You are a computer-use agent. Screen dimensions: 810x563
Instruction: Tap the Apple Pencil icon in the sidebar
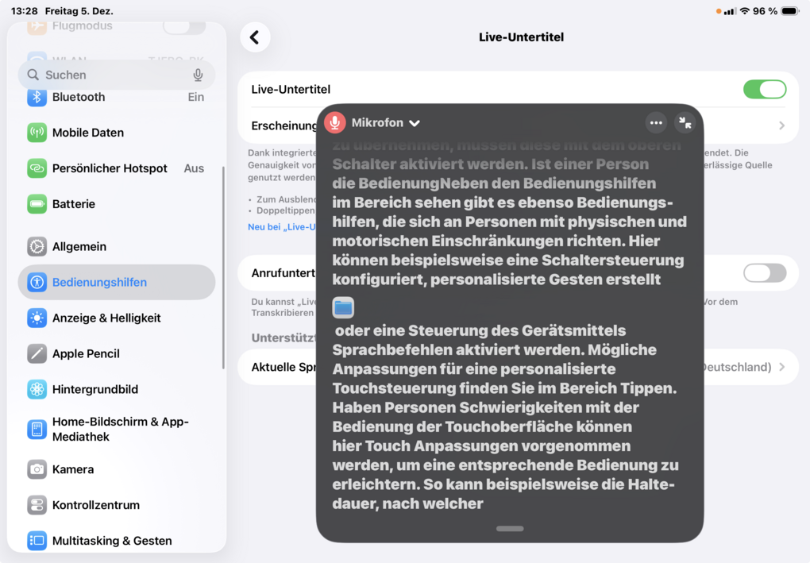[x=37, y=353]
